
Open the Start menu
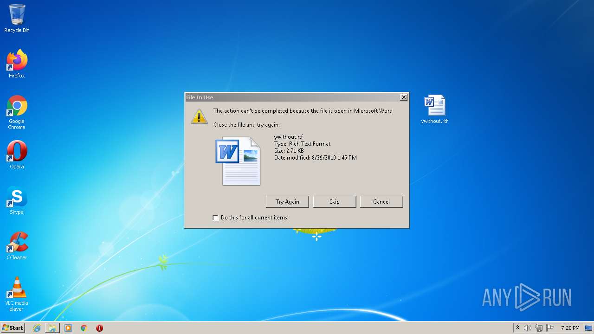coord(13,328)
